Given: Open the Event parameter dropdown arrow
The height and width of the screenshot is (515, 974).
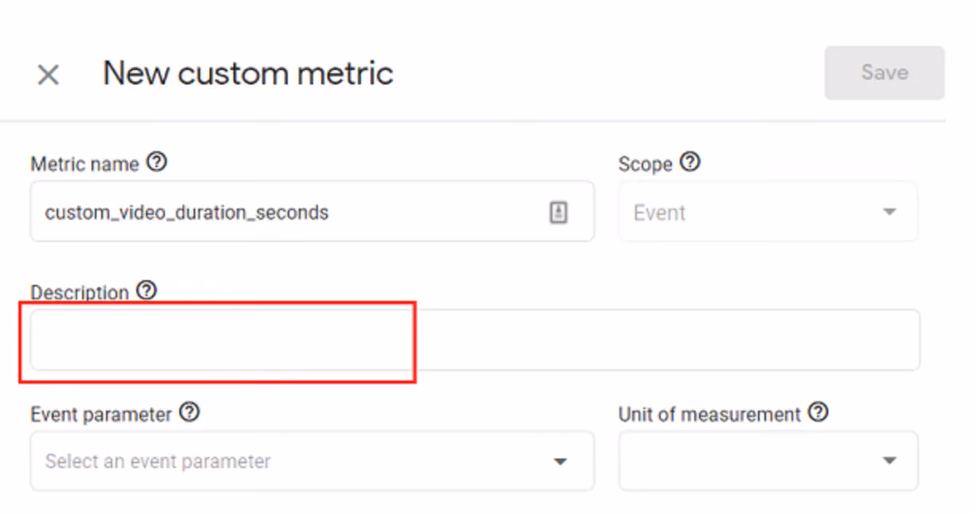Looking at the screenshot, I should pos(560,462).
